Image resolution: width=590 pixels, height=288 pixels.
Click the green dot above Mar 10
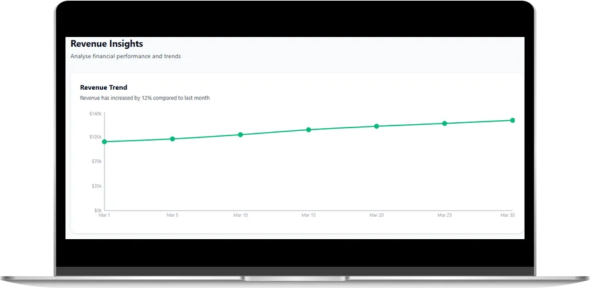click(x=241, y=135)
